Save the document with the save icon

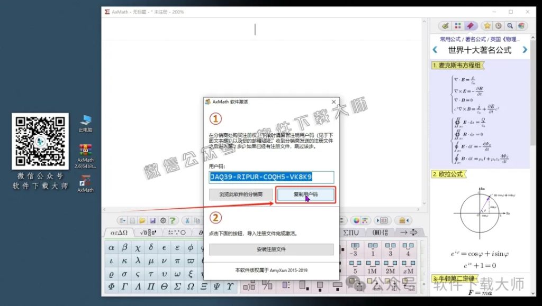pos(152,220)
